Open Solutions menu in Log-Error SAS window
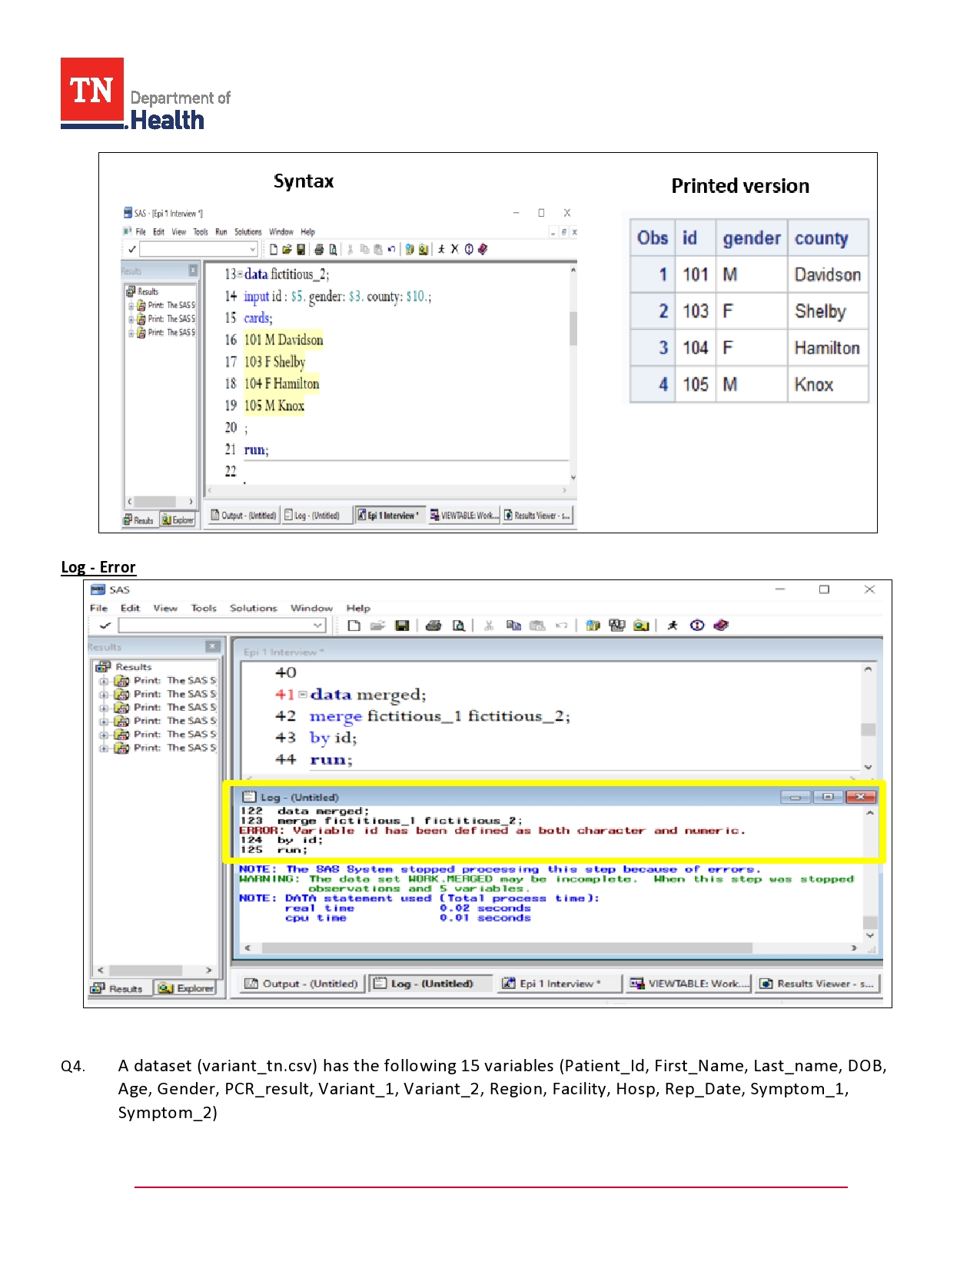This screenshot has height=1268, width=980. (x=254, y=608)
